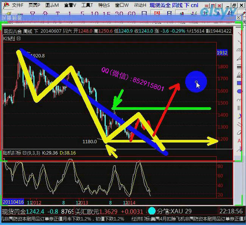246x225 pixels.
Task: Click the cyan circle status indicator
Action: 152,211
